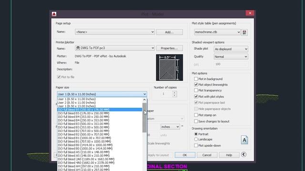305x171 pixels.
Task: Choose ISO full bleed B2 (707.00 x 500.00 MM)
Action: (100, 131)
